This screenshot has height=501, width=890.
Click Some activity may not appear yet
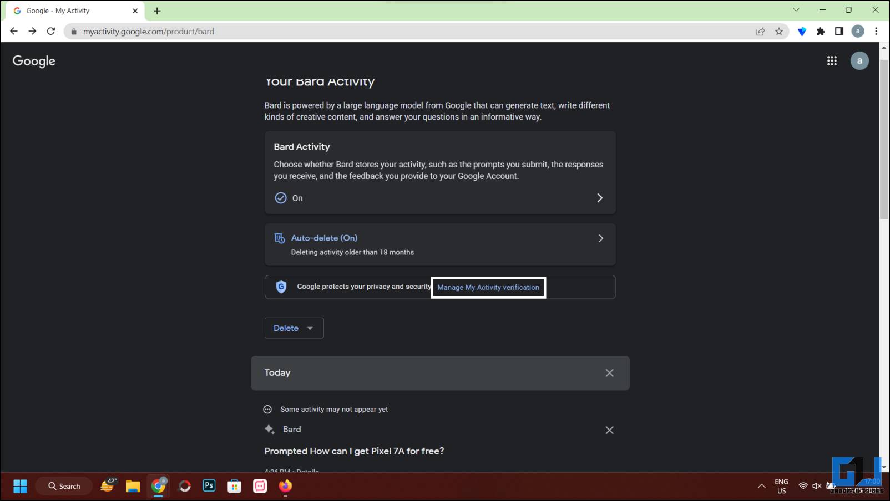[x=334, y=410]
